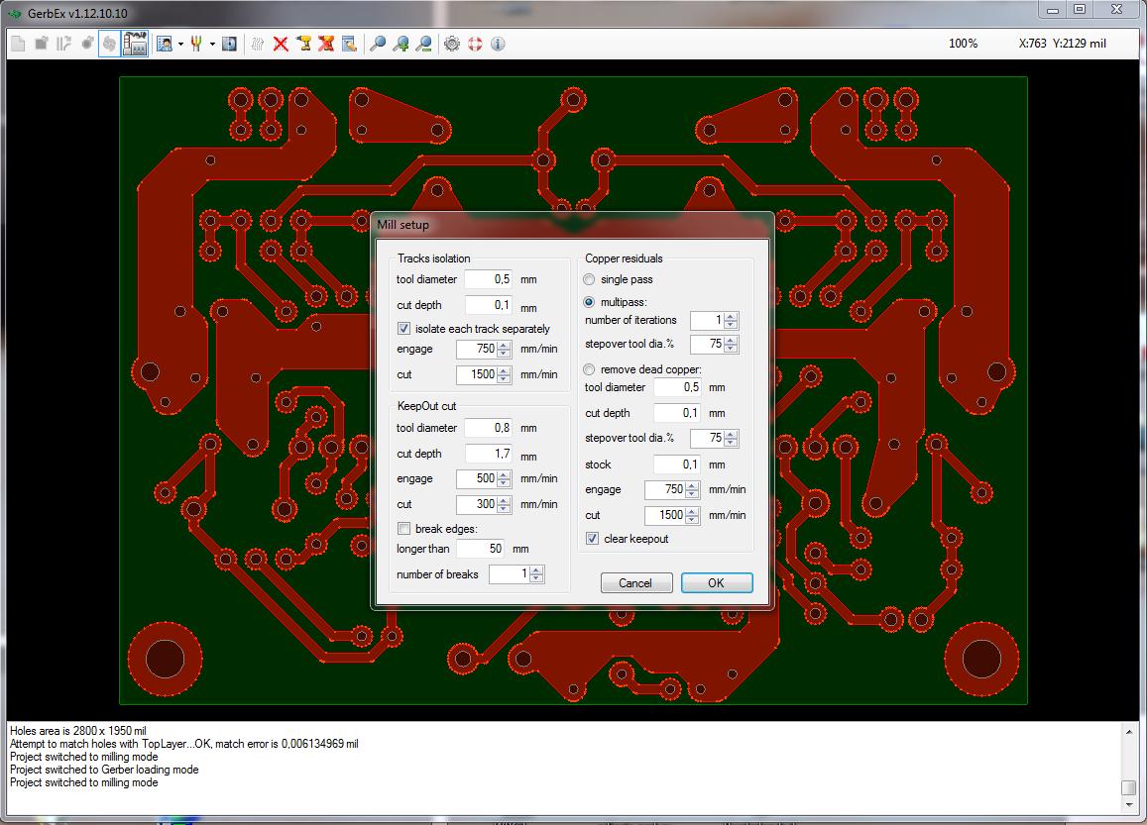Click dead copper tool diameter field

pyautogui.click(x=677, y=387)
